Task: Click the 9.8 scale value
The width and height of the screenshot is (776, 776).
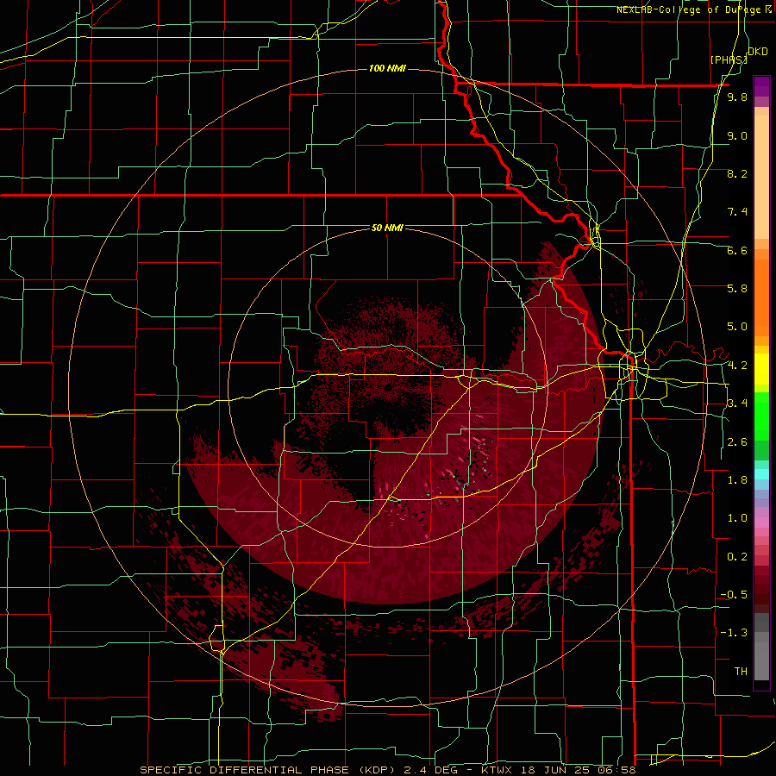Action: click(737, 97)
